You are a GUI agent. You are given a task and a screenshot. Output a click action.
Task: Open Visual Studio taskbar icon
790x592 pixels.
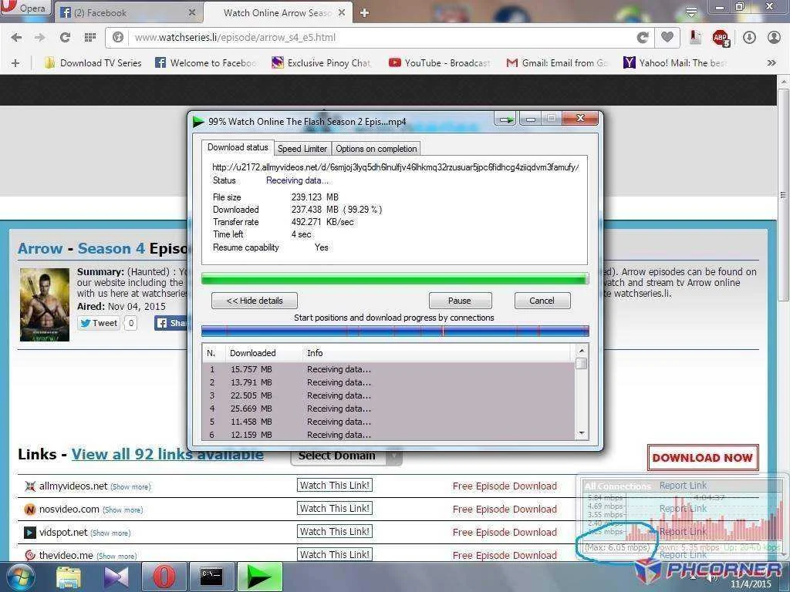116,577
